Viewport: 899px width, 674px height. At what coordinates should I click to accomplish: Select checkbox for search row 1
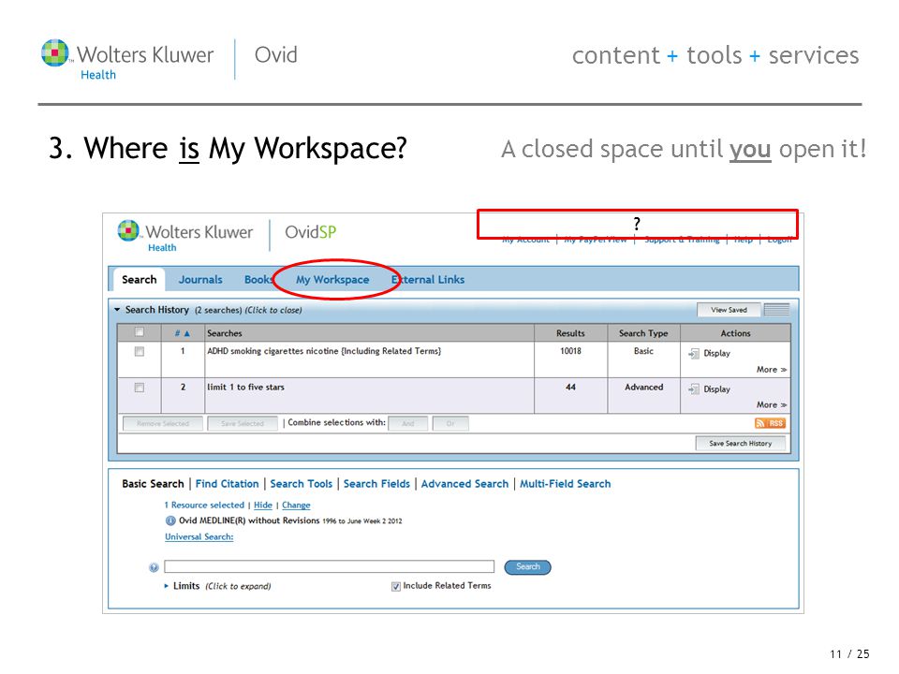tap(139, 351)
